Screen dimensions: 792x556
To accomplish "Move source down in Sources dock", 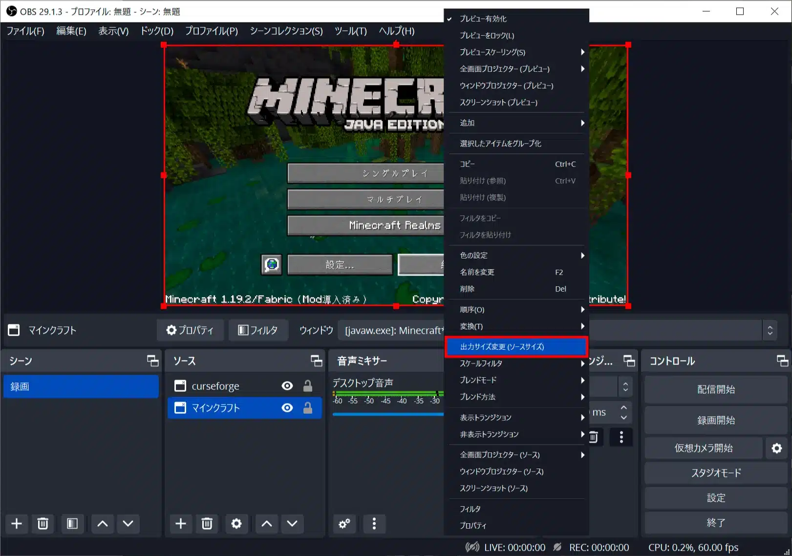I will (292, 524).
